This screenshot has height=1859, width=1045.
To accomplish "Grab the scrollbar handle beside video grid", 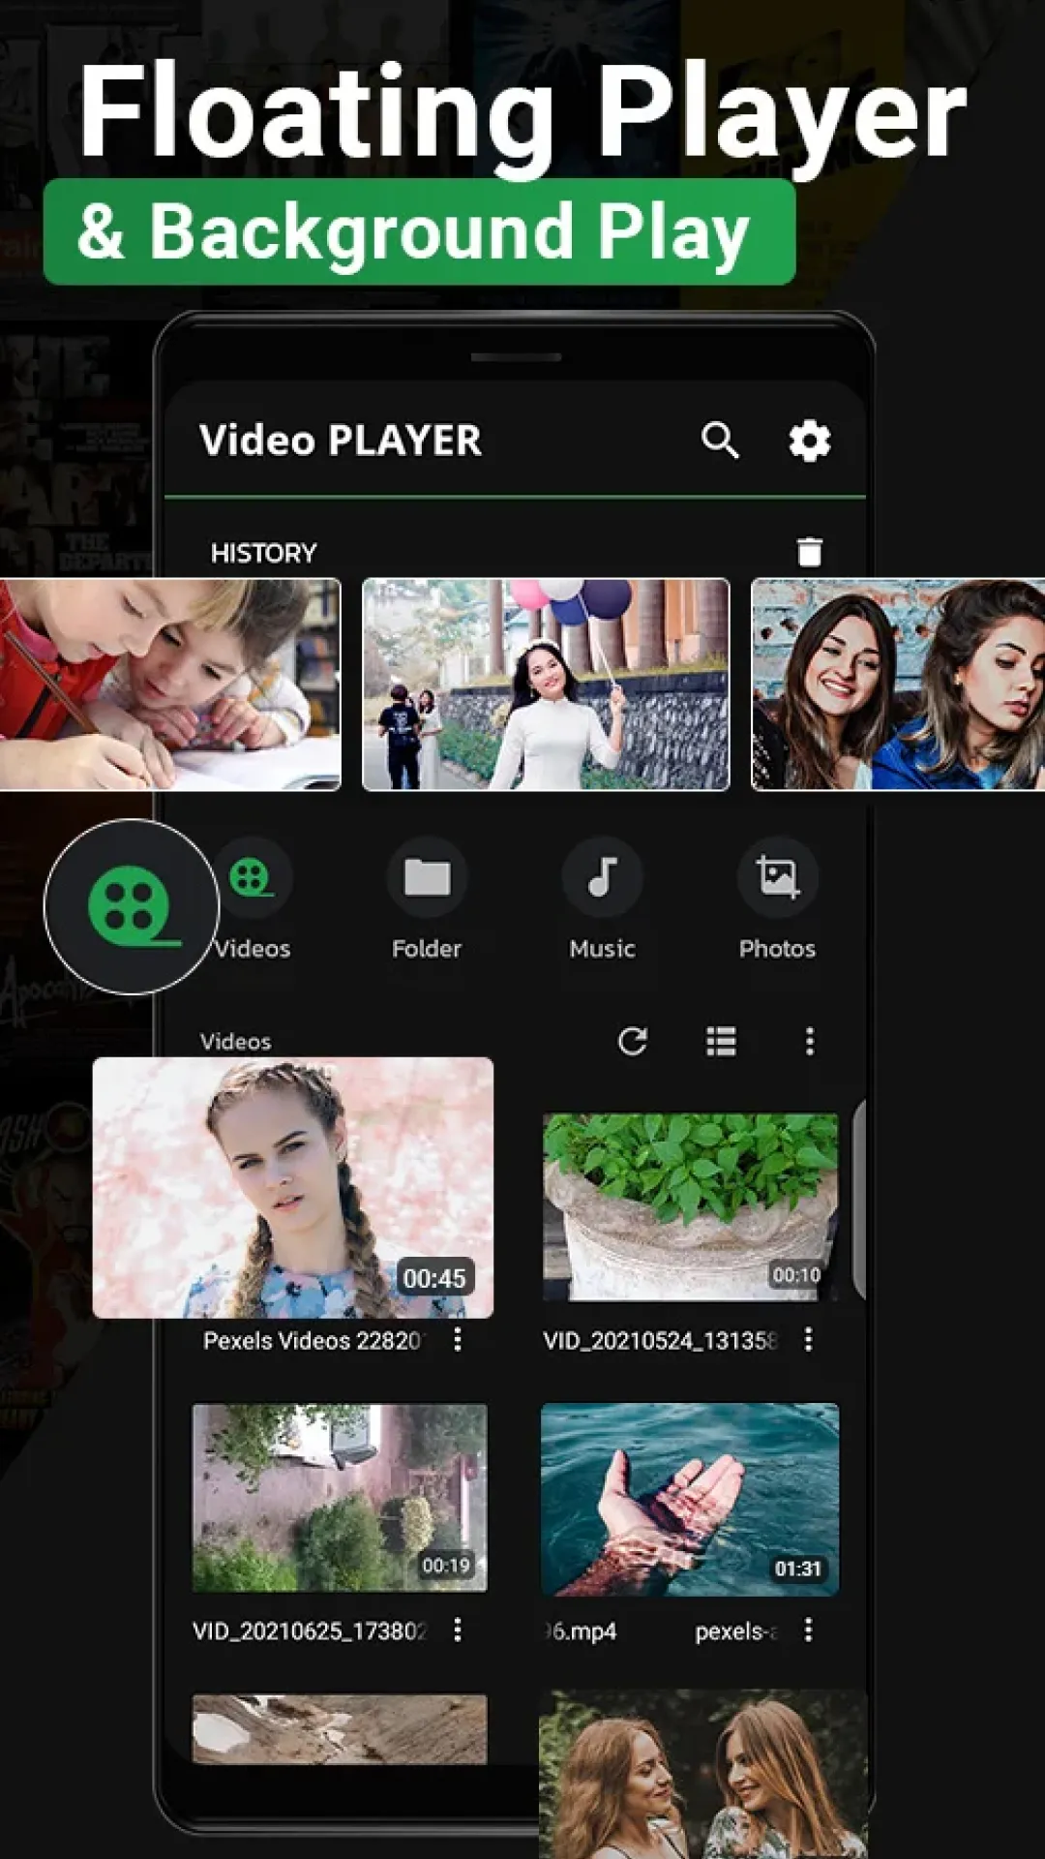I will (858, 1199).
